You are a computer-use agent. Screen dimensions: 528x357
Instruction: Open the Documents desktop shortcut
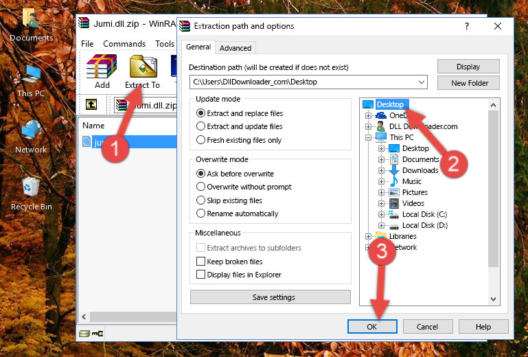coord(31,25)
